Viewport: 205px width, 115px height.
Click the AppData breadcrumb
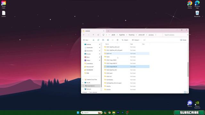[x=122, y=35]
